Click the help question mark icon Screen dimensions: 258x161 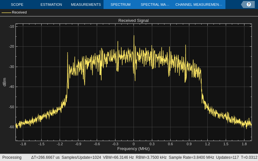click(x=249, y=5)
